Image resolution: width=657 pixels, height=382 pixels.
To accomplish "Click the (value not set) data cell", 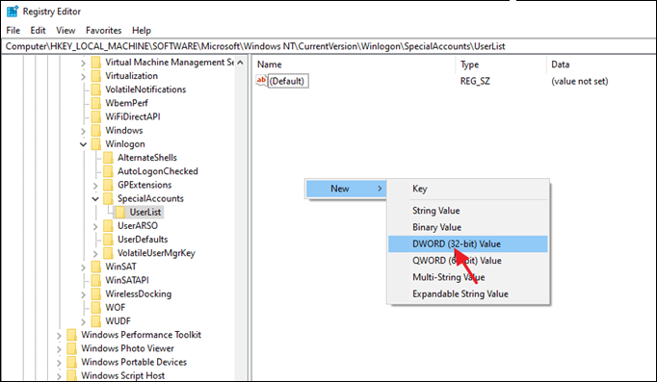I will point(580,81).
